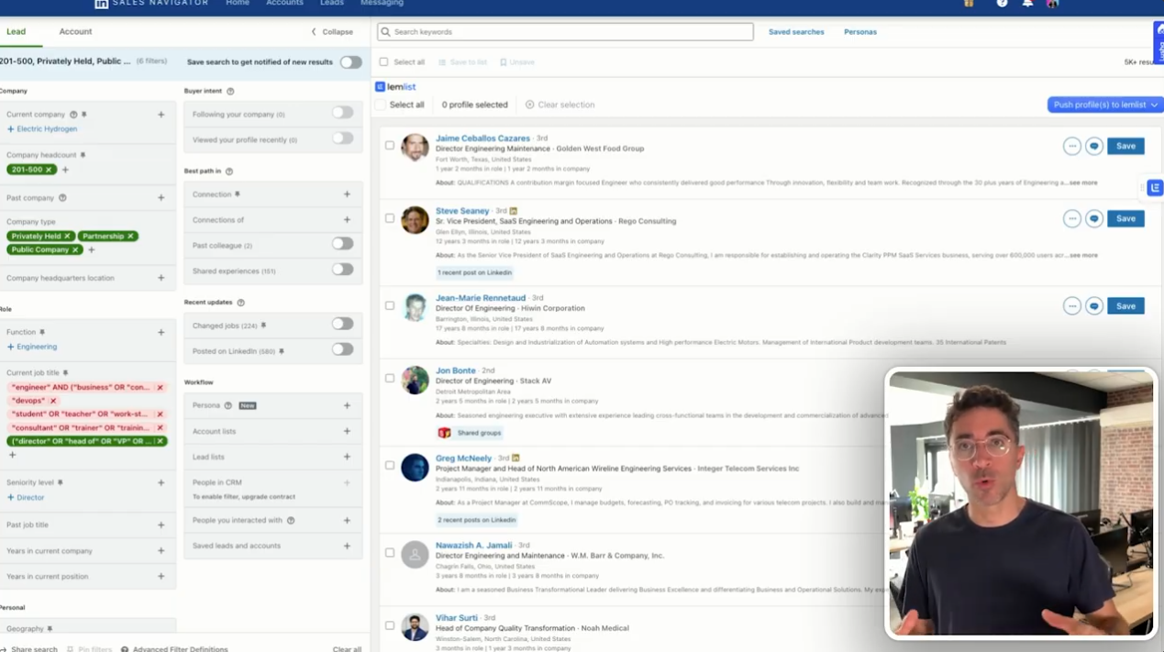Toggle save search notifications switch
Image resolution: width=1164 pixels, height=652 pixels.
[350, 62]
